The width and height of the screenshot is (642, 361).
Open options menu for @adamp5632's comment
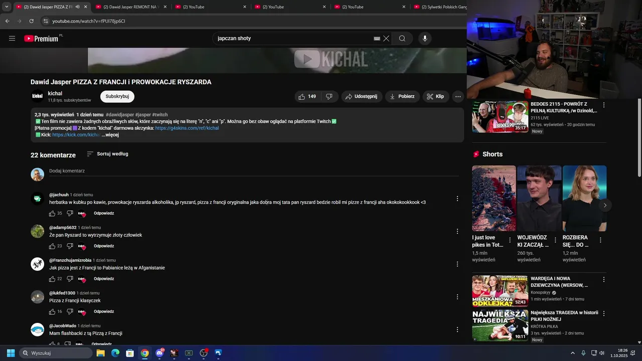[x=457, y=231]
